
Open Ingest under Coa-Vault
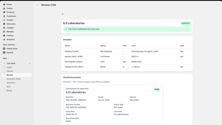pyautogui.click(x=9, y=67)
